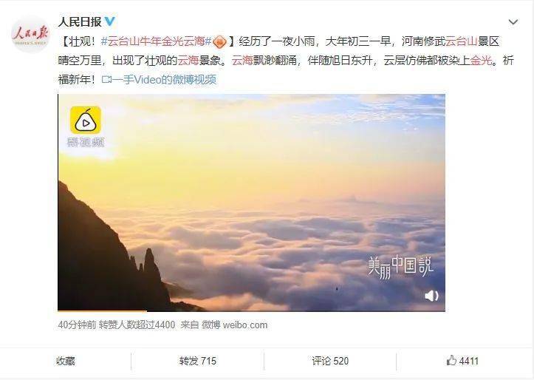Screen dimensions: 534x380
Task: Open 评论 520 comments
Action: point(330,361)
